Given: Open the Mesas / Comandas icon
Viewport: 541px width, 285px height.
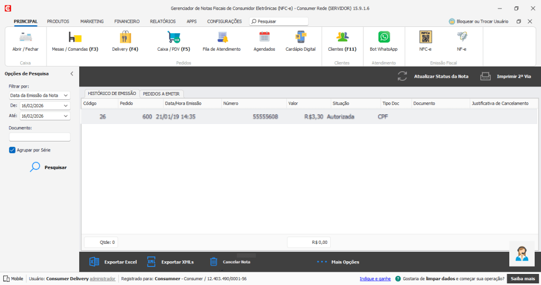Looking at the screenshot, I should pos(75,38).
